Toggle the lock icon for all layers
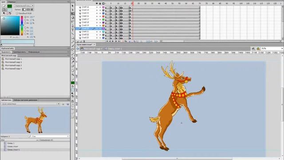The height and width of the screenshot is (160, 284). (100, 4)
